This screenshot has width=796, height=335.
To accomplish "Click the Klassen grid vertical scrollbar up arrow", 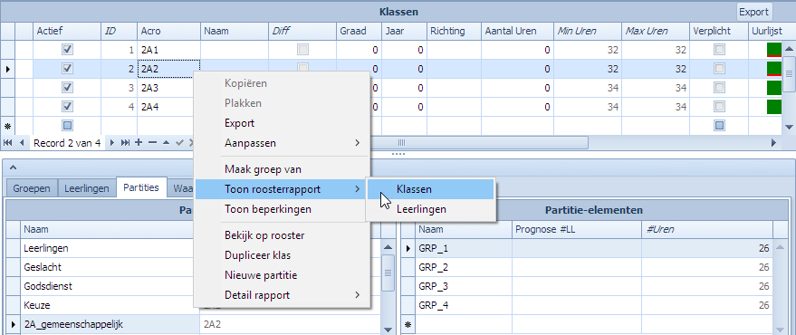I will [x=789, y=49].
